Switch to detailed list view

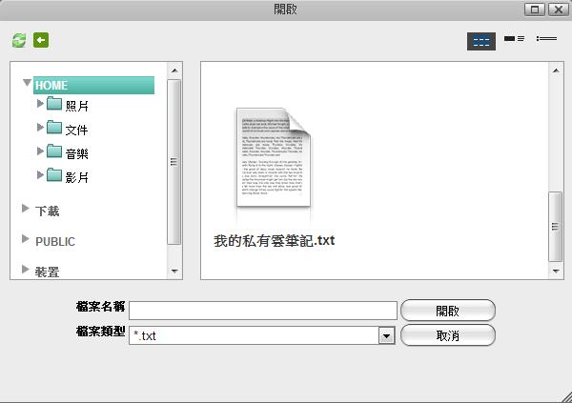(546, 40)
